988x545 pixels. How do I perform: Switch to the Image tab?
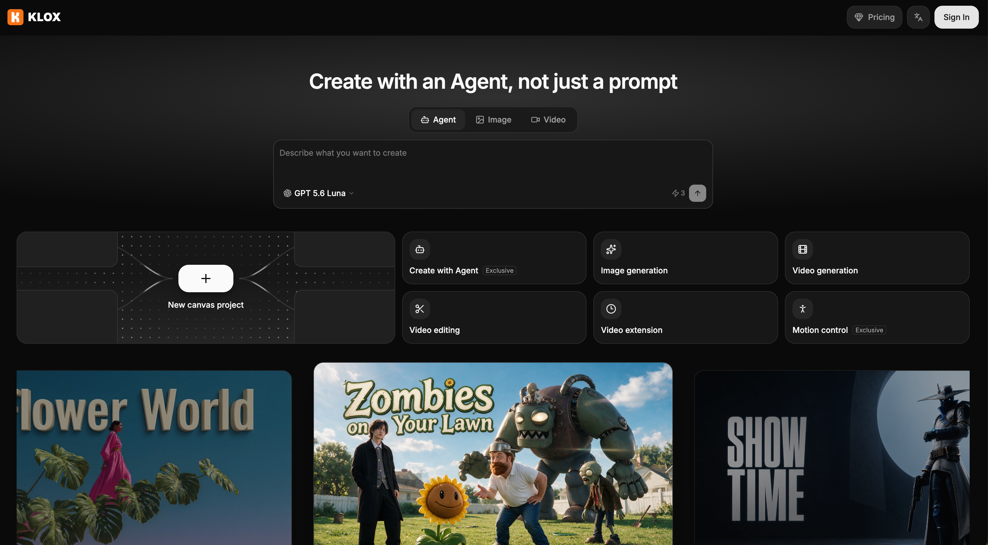(x=493, y=120)
